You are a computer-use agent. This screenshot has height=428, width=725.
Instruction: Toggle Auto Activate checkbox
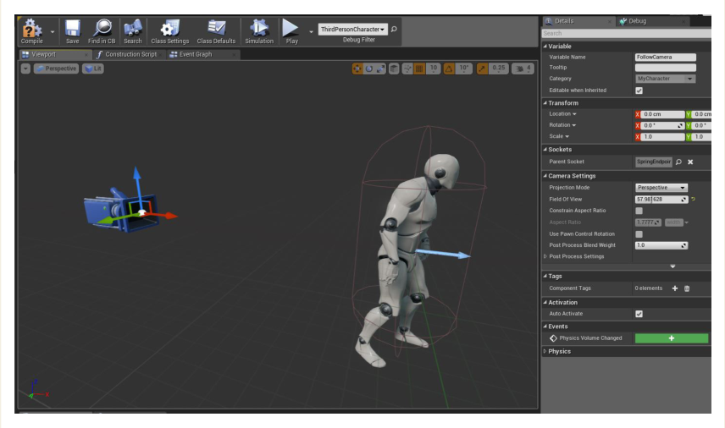(x=639, y=314)
